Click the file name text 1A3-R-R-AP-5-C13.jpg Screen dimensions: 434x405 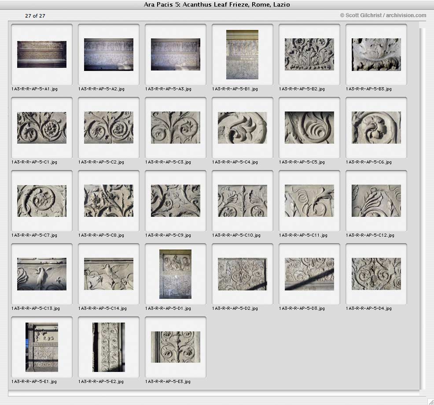36,308
